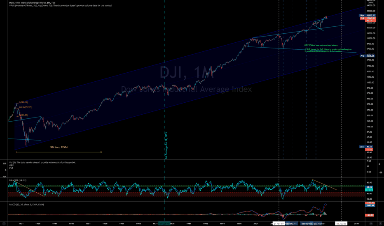Click the red MACD histogram value label
The height and width of the screenshot is (226, 384).
point(369,215)
